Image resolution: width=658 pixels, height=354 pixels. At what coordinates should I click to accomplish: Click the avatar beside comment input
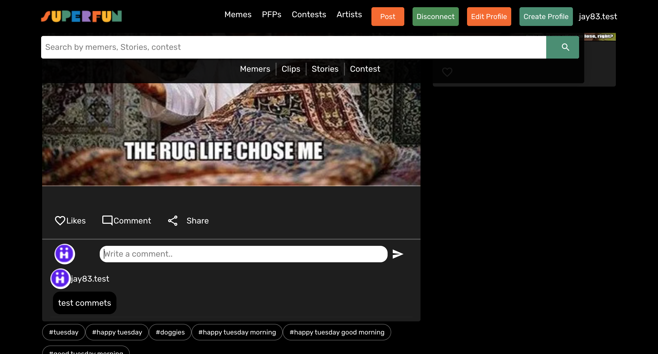click(65, 254)
